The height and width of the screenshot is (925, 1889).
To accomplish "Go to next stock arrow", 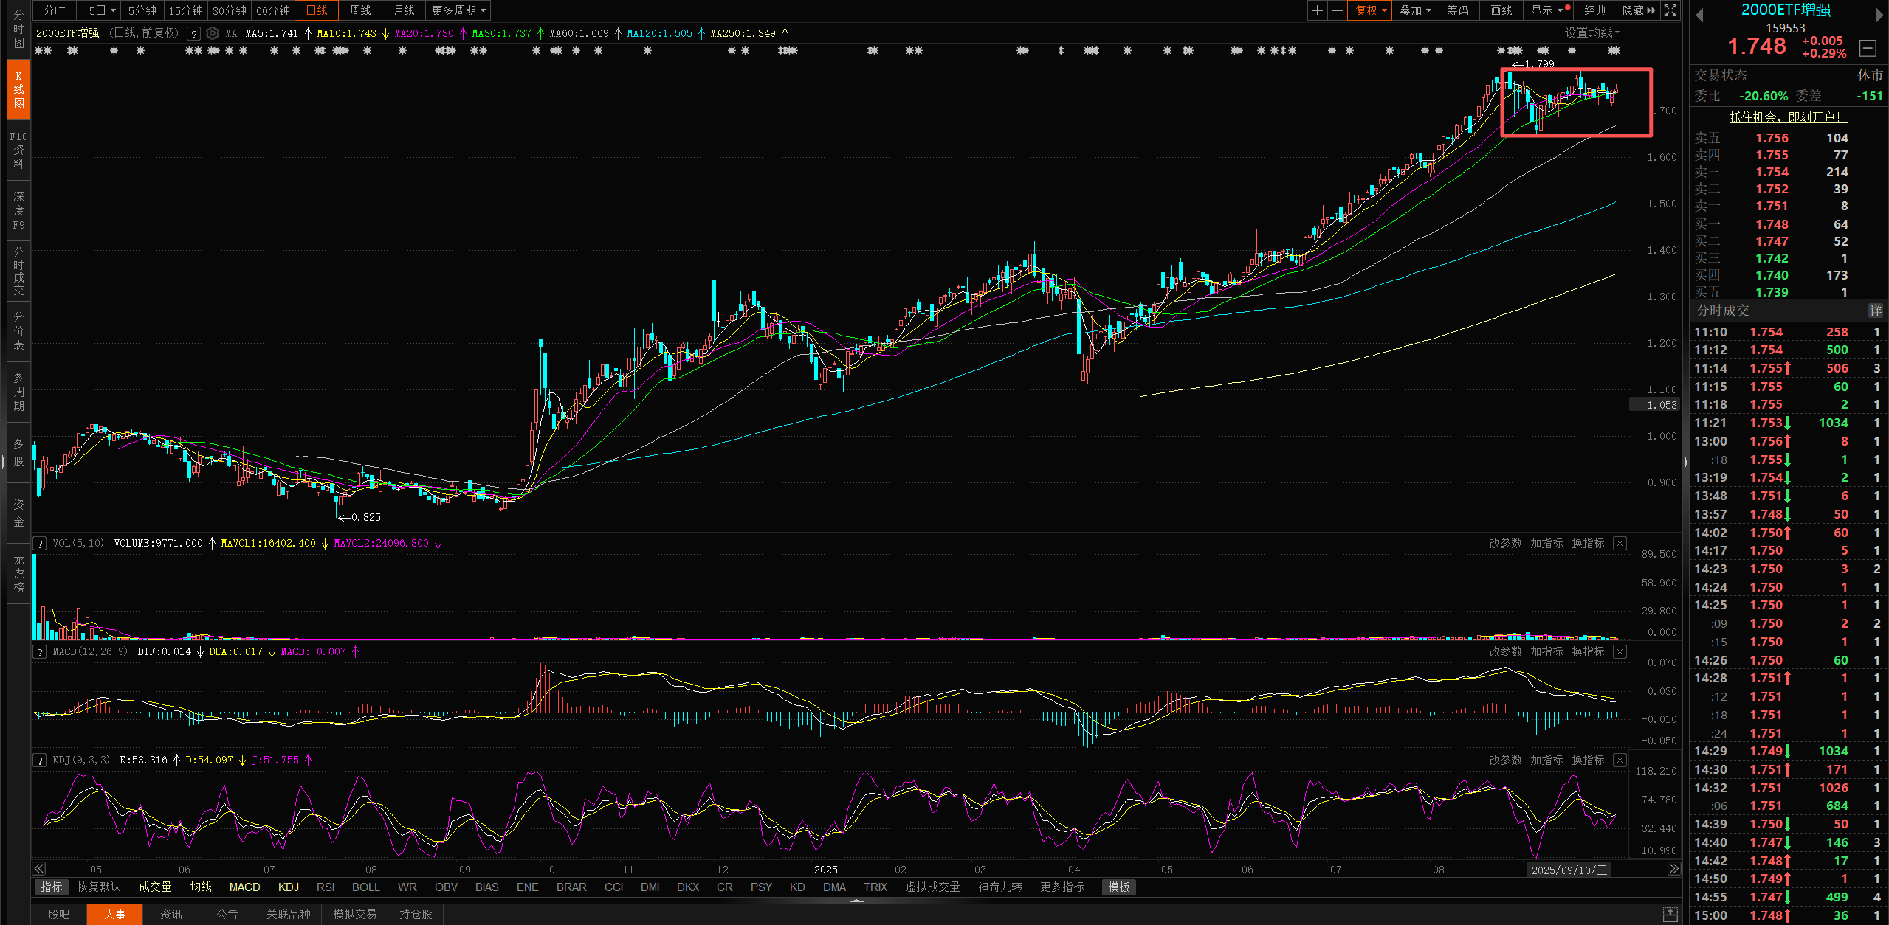I will click(1879, 15).
